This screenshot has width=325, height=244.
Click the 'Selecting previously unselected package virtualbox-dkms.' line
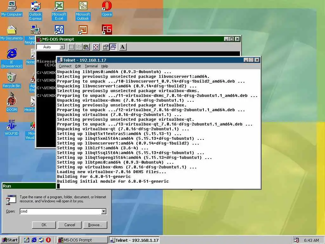coord(128,91)
